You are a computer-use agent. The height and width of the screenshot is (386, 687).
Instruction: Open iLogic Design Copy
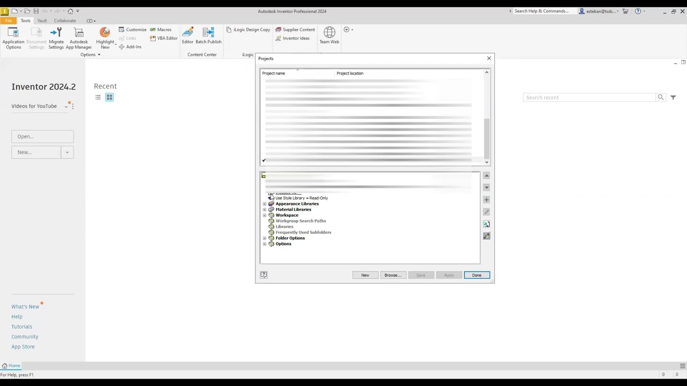pyautogui.click(x=248, y=29)
